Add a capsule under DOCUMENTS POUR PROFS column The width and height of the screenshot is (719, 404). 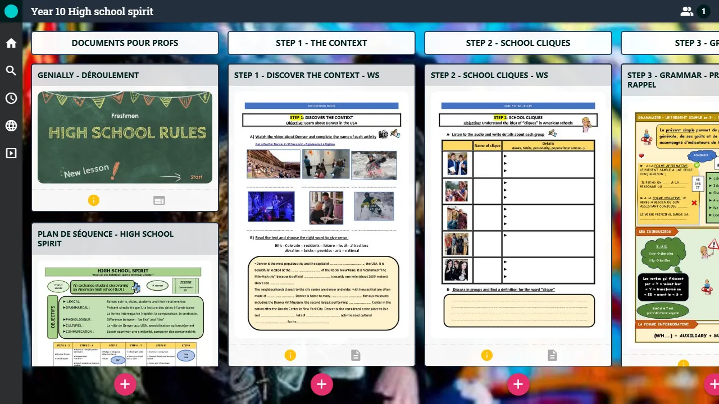pyautogui.click(x=125, y=384)
